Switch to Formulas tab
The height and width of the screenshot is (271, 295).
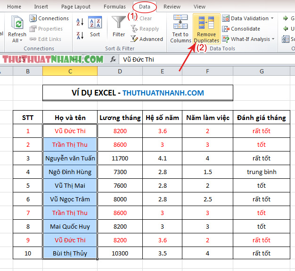click(115, 7)
